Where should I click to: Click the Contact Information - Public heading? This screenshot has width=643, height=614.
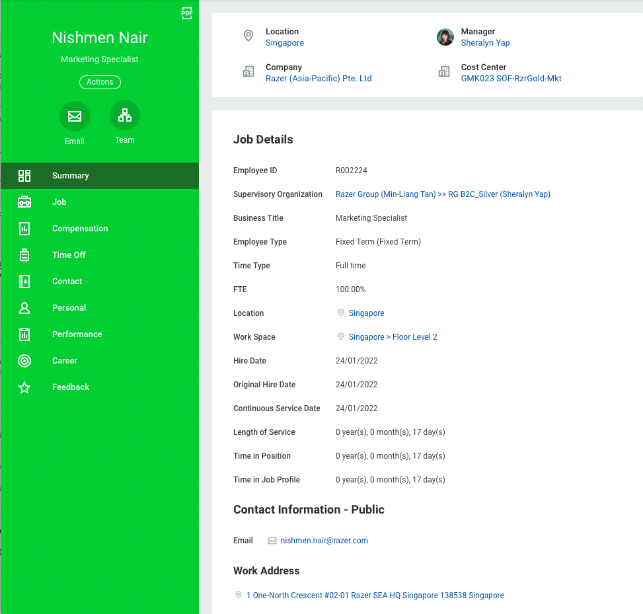click(309, 510)
